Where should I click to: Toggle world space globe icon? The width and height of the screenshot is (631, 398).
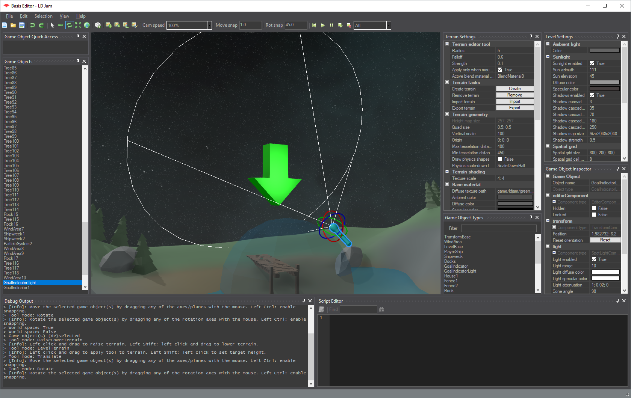[x=87, y=25]
